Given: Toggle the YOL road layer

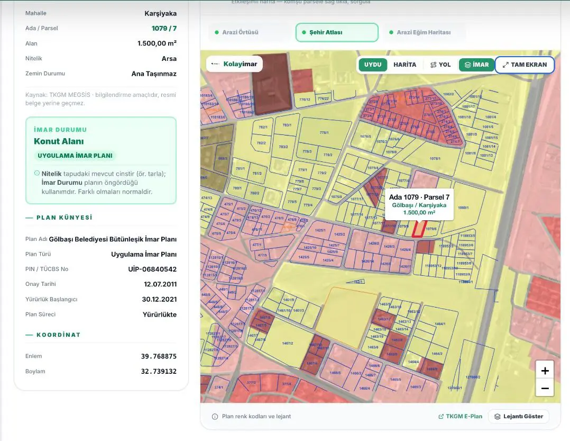Looking at the screenshot, I should point(440,65).
